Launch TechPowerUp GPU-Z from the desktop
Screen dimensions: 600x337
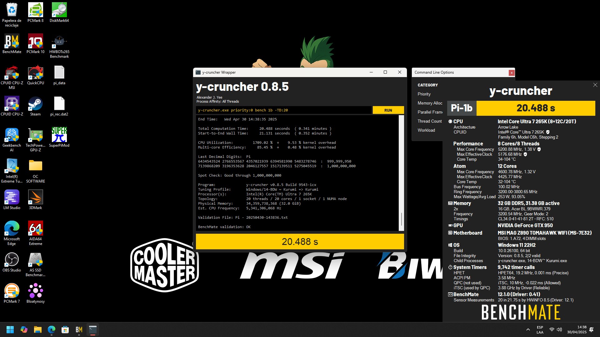[35, 139]
